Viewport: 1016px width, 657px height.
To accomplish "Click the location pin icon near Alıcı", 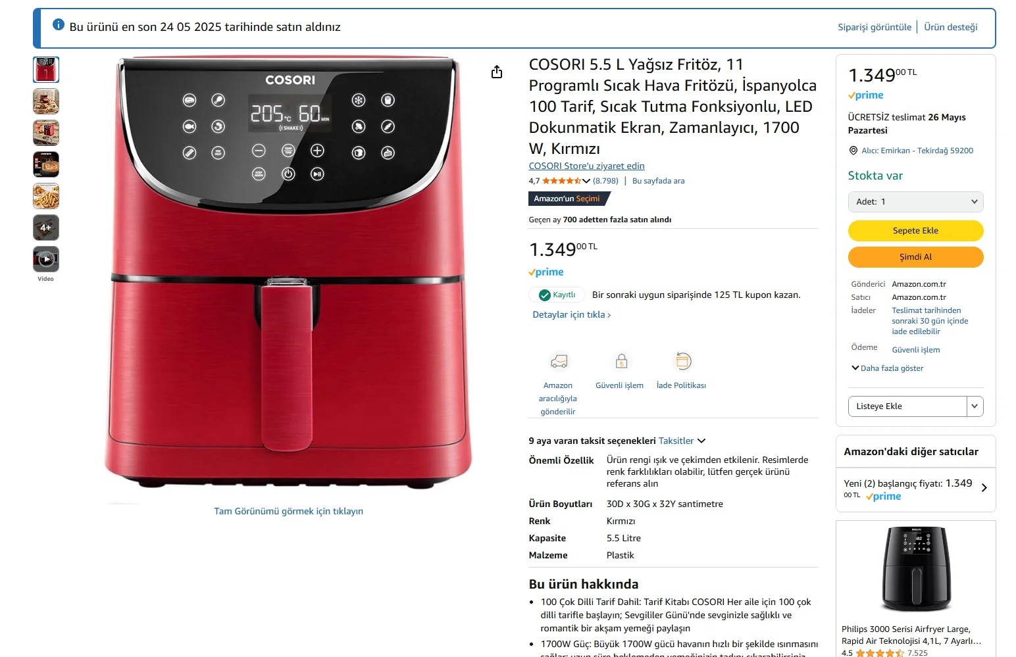I will click(853, 151).
